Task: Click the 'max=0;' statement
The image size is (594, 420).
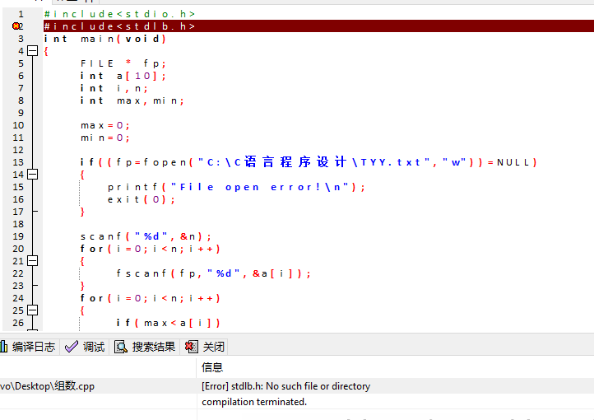Action: 105,125
